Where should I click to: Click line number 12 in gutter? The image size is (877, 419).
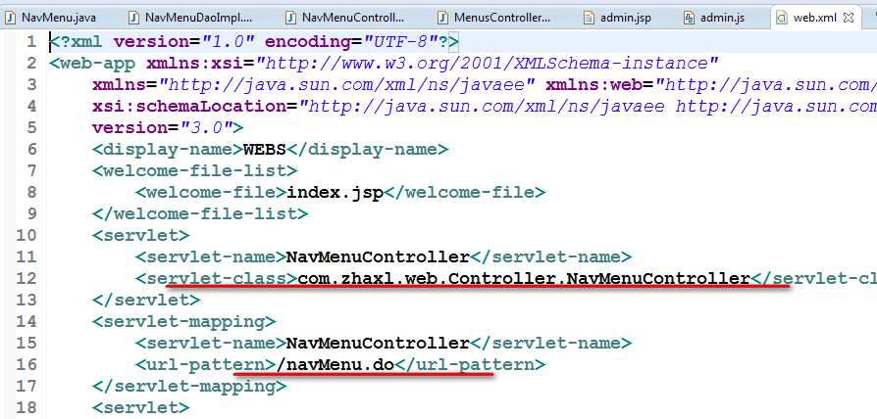point(26,278)
